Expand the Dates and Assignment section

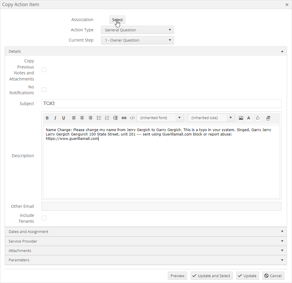(x=146, y=231)
